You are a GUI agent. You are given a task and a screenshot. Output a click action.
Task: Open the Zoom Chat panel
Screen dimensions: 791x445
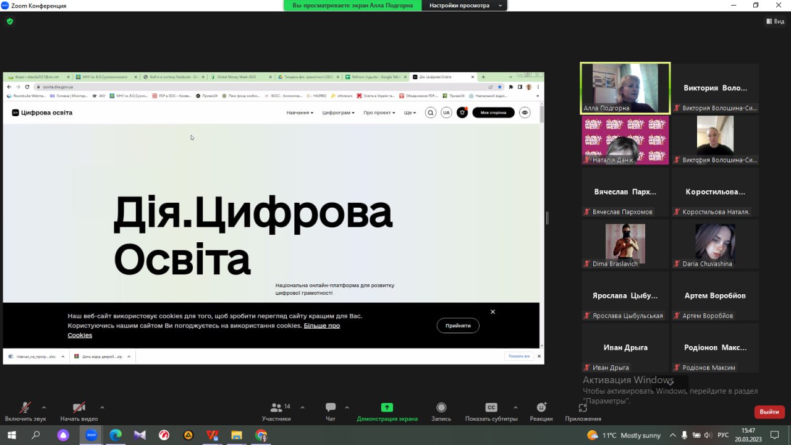click(331, 411)
